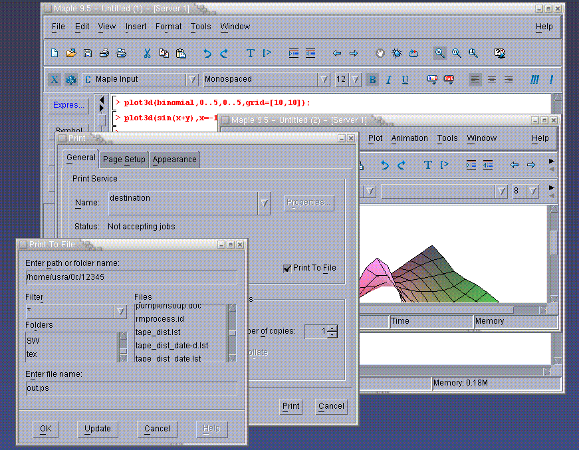Open the font size 12 dropdown

tap(355, 79)
